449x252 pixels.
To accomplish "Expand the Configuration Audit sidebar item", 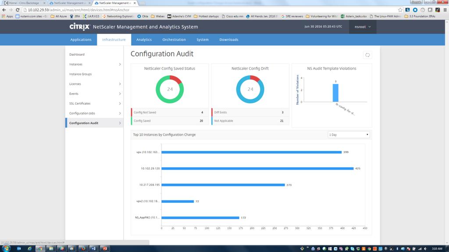I will tap(120, 123).
